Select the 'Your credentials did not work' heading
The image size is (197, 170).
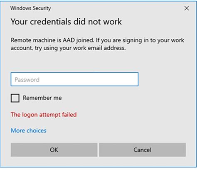(x=66, y=22)
